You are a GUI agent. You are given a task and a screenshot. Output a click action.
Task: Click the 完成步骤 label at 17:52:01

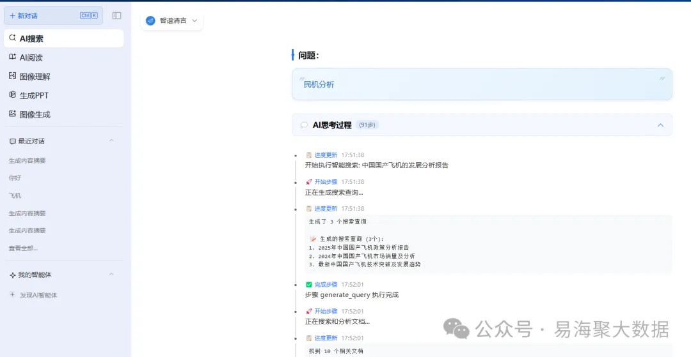coord(326,284)
